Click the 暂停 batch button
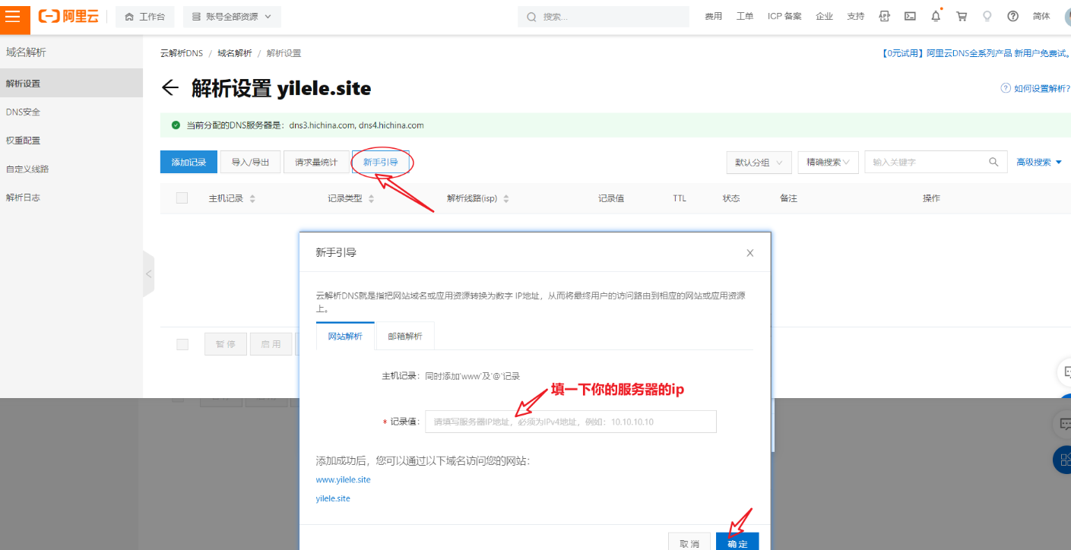Viewport: 1071px width, 550px height. (226, 344)
